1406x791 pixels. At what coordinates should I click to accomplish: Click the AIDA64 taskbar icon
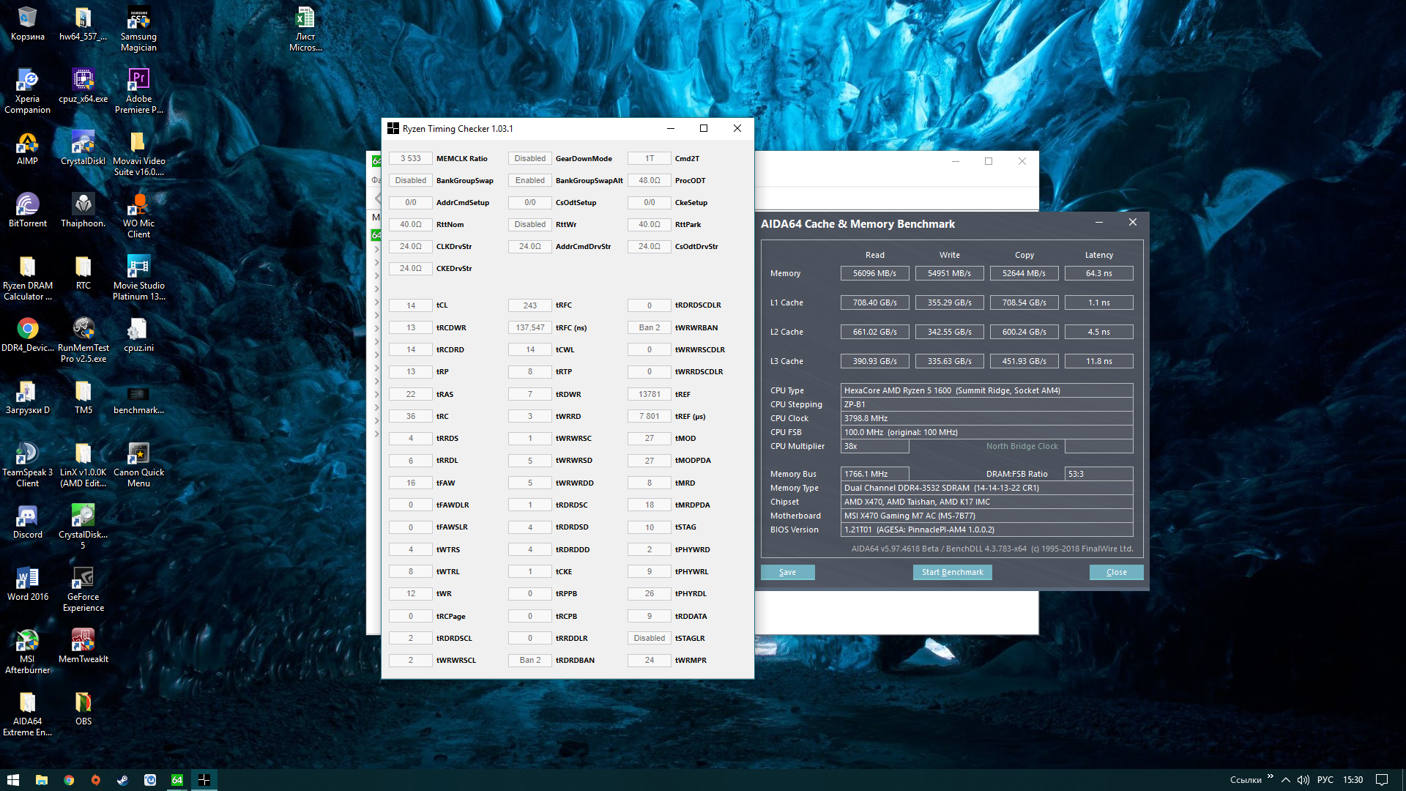click(177, 780)
